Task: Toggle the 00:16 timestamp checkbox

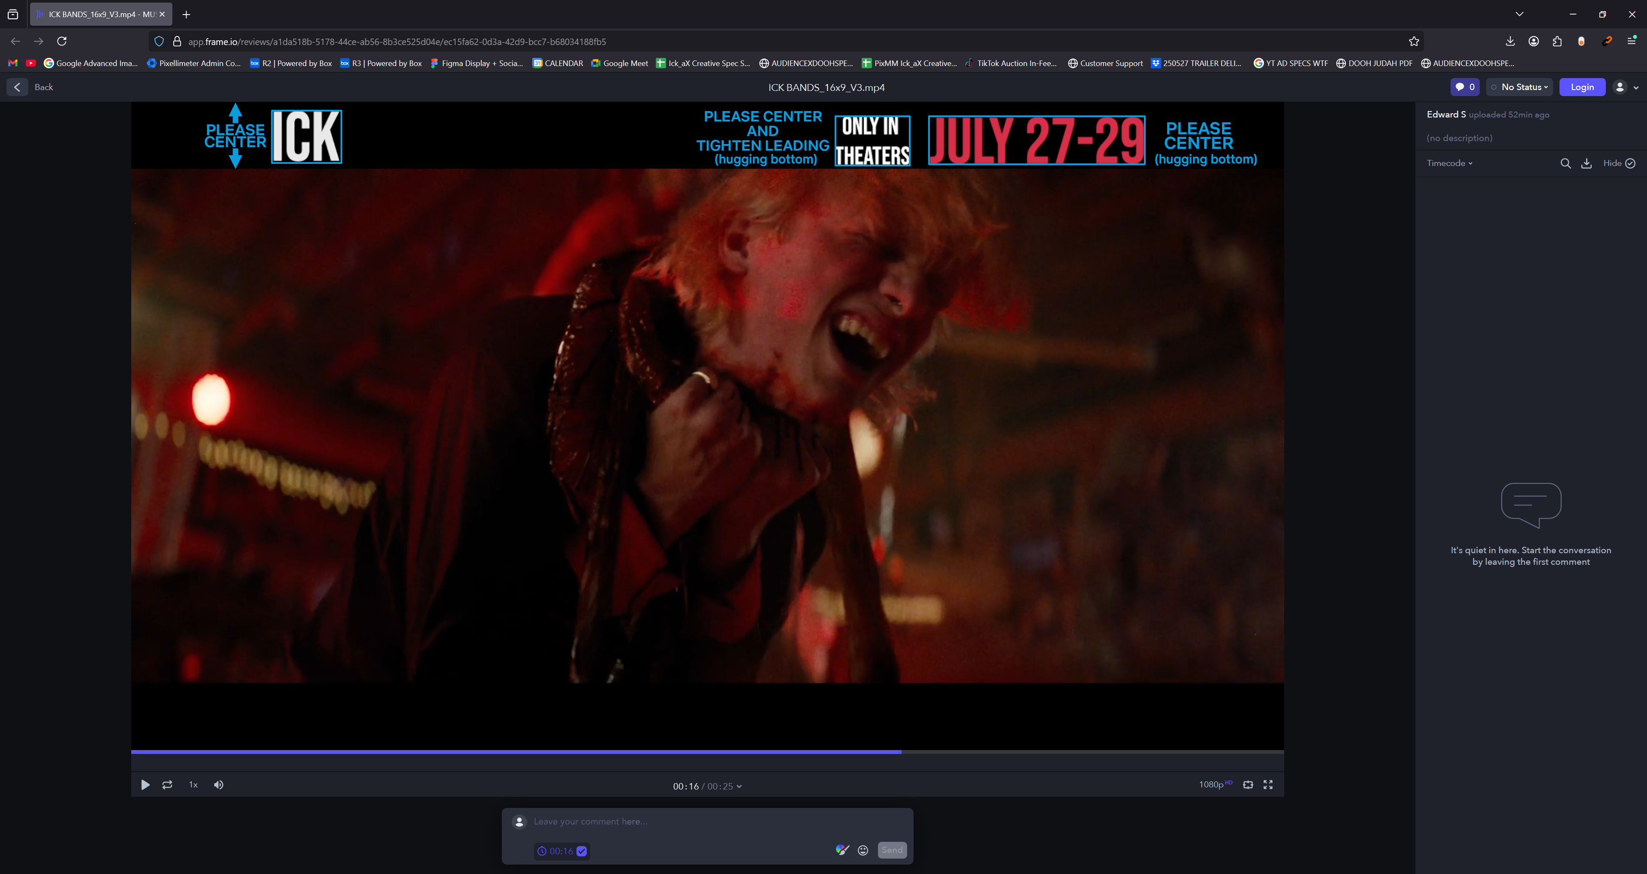Action: [582, 851]
